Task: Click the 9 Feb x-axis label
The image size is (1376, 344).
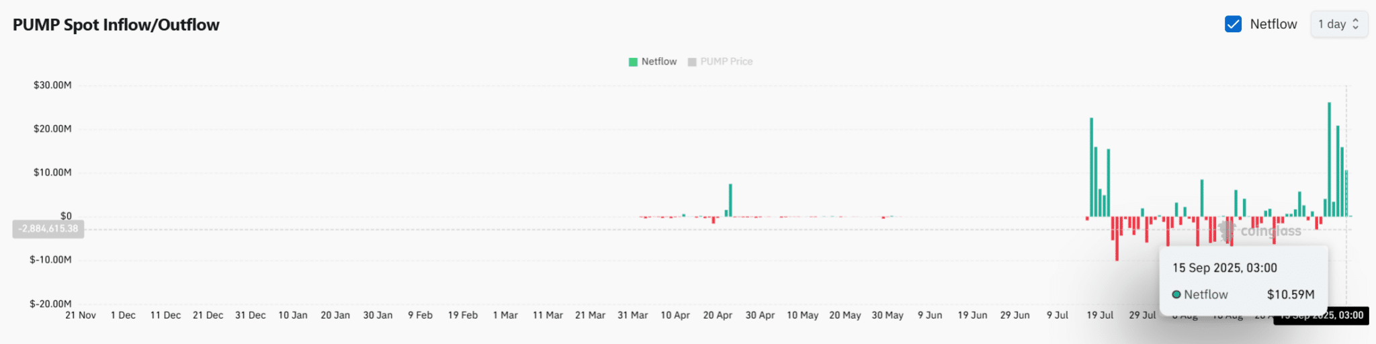Action: coord(421,315)
